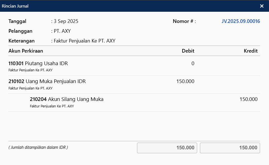Image resolution: width=269 pixels, height=165 pixels.
Task: Select the 210204 Akun Silang Uang Muka row
Action: click(67, 99)
